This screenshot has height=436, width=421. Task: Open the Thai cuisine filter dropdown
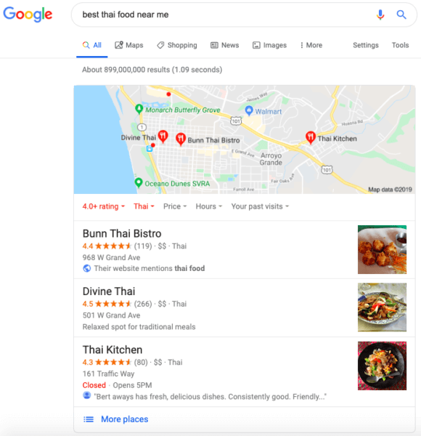pyautogui.click(x=144, y=206)
